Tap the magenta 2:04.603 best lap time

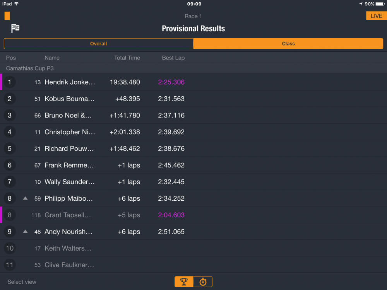[171, 215]
